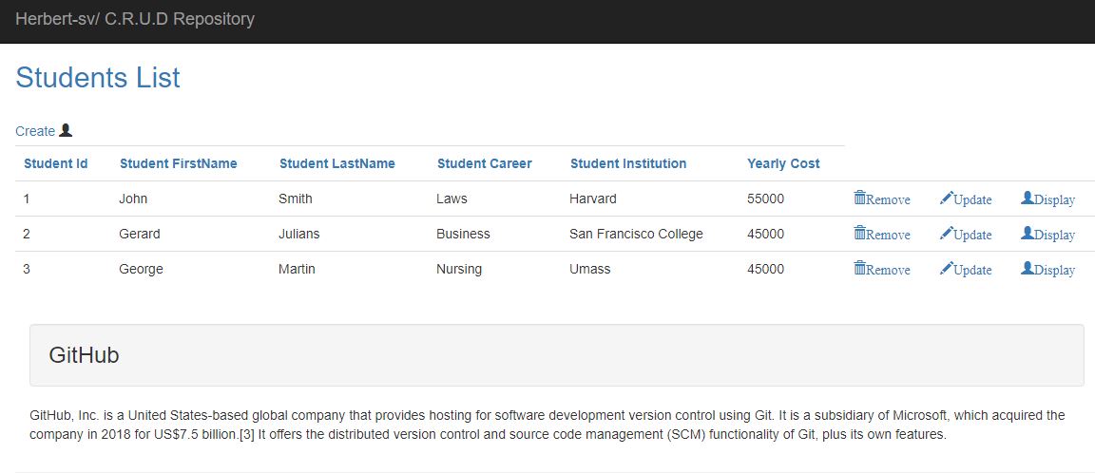
Task: Click the trash icon for George Martin
Action: [x=859, y=268]
